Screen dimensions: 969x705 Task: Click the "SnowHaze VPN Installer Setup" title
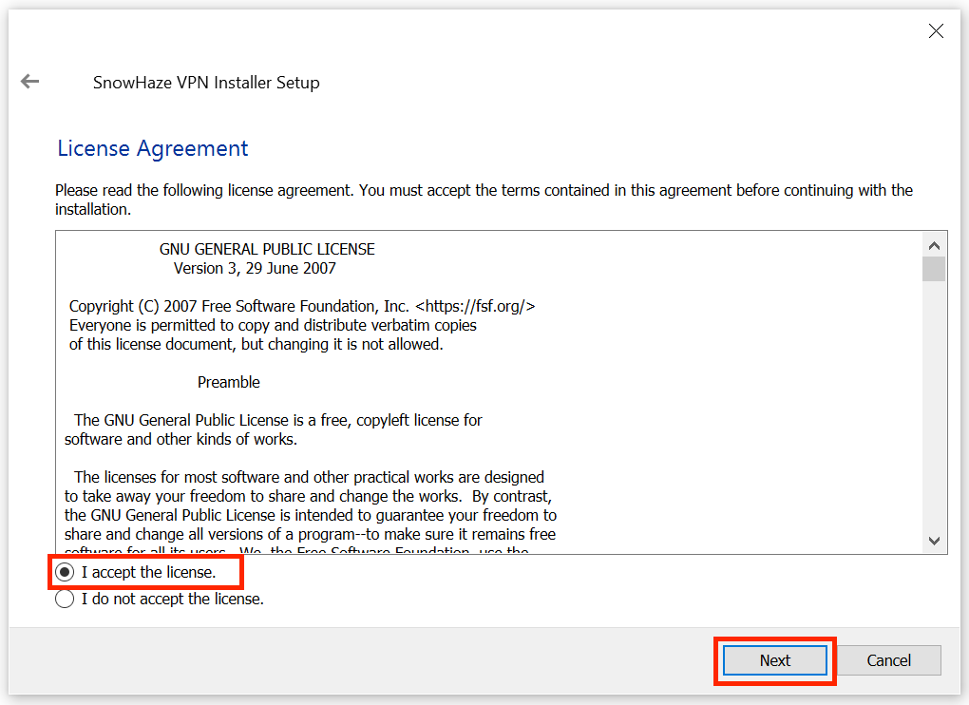(206, 83)
